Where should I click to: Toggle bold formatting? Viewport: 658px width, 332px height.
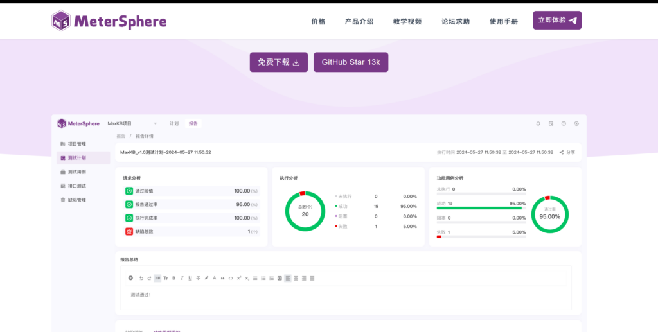click(x=173, y=278)
